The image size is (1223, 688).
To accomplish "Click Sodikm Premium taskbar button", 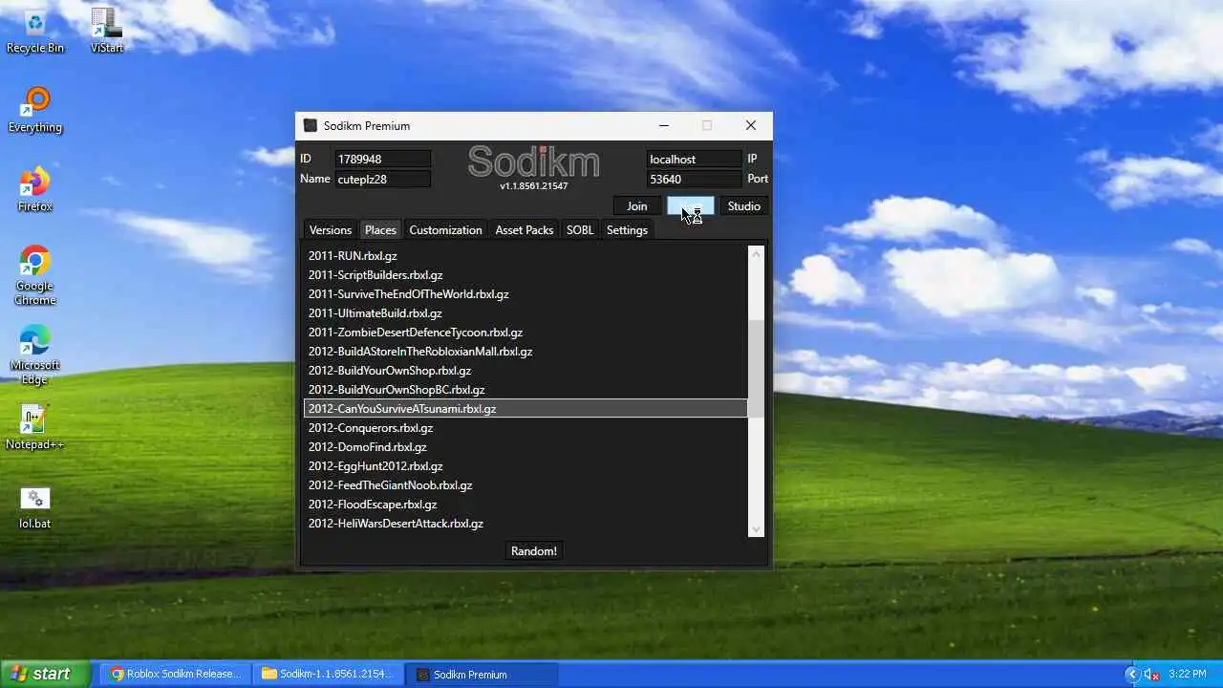I will [x=481, y=674].
